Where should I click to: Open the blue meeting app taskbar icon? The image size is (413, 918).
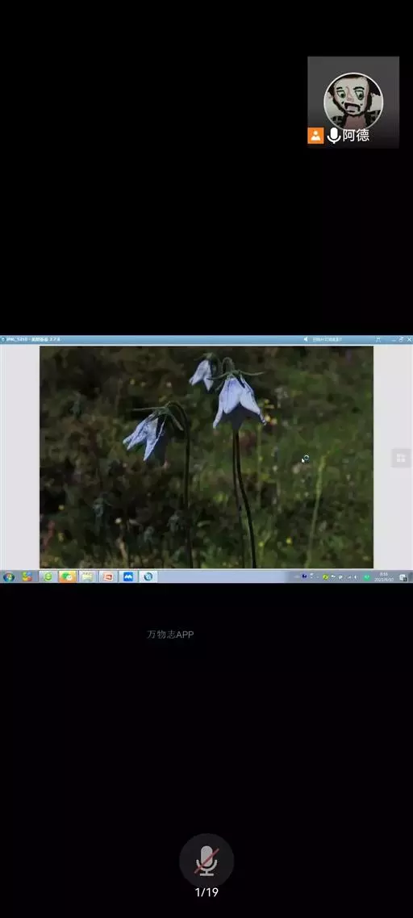pyautogui.click(x=128, y=576)
